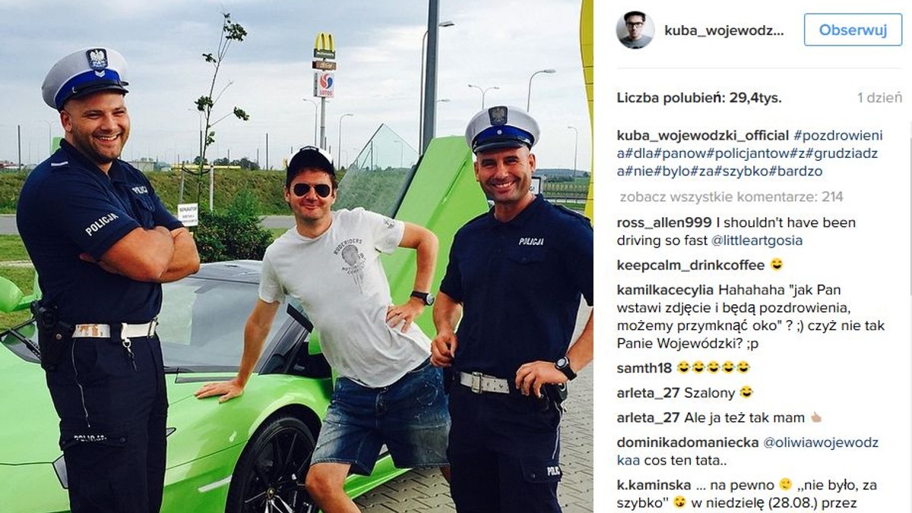Screen dimensions: 912x513
Task: Click the Obserwuj follow button
Action: coord(853,30)
